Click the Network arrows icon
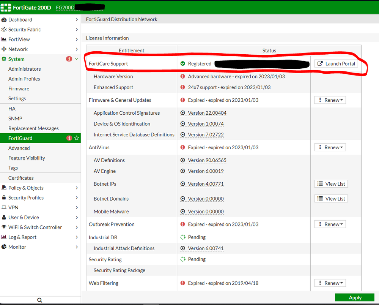The width and height of the screenshot is (379, 305). [x=4, y=49]
